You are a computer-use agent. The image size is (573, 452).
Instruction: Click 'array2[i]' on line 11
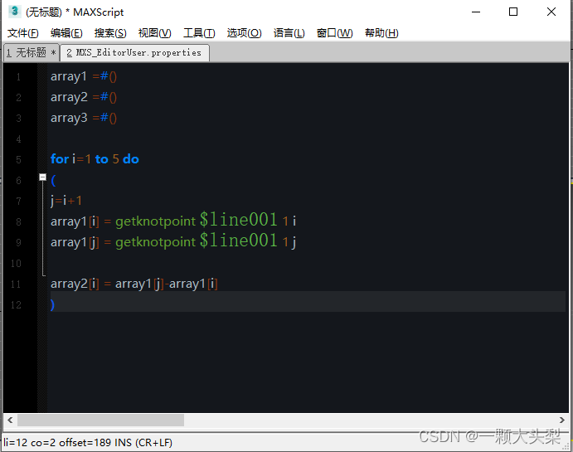pyautogui.click(x=75, y=284)
